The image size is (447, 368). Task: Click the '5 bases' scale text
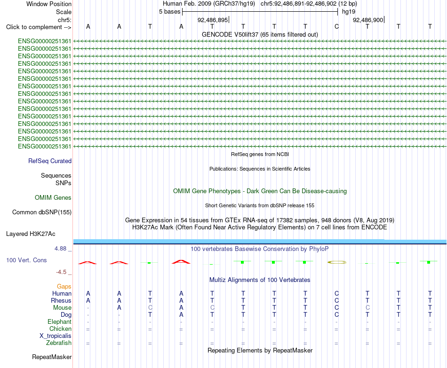coord(169,12)
